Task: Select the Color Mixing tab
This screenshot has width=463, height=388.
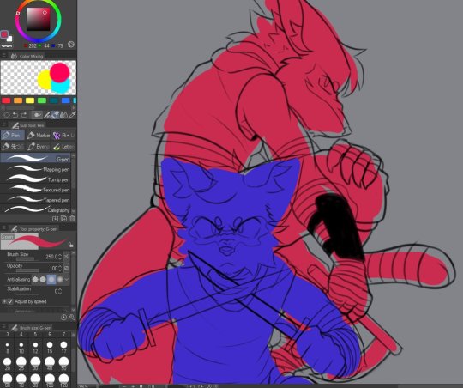Action: point(27,56)
